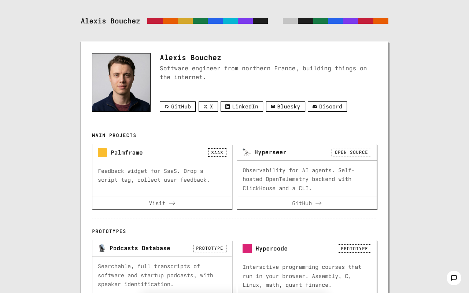Click the yellow Palmframe logo square
Screen dimensions: 469x293
point(102,153)
